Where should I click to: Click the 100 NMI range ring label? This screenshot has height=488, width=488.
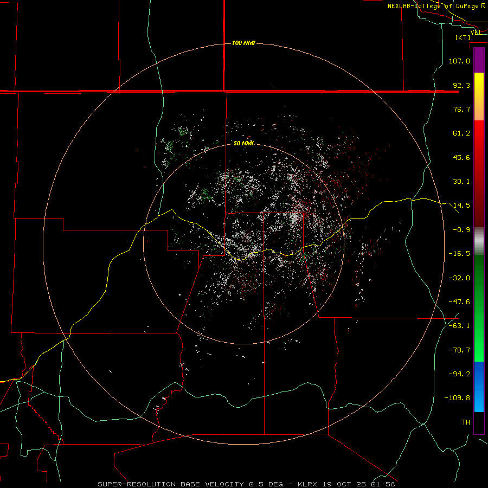click(x=243, y=43)
